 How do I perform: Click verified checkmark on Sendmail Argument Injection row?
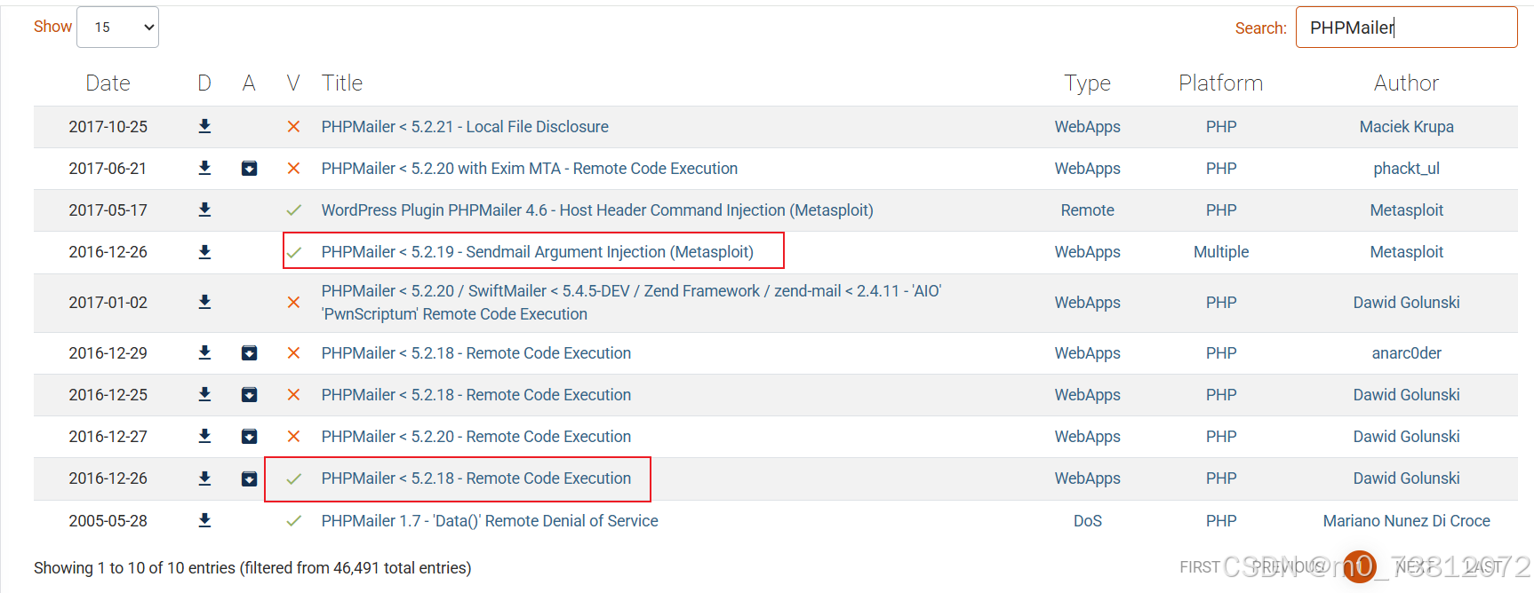click(293, 252)
